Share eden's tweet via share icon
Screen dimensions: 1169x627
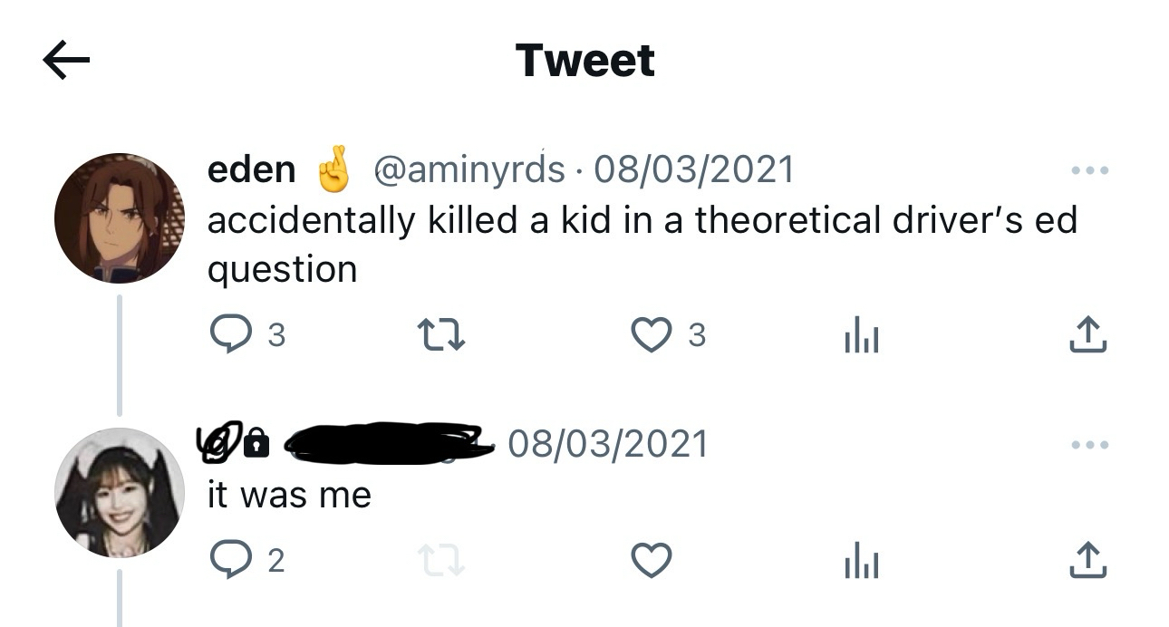tap(1088, 336)
